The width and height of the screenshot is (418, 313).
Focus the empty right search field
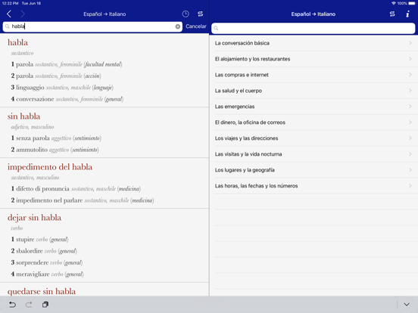(313, 28)
